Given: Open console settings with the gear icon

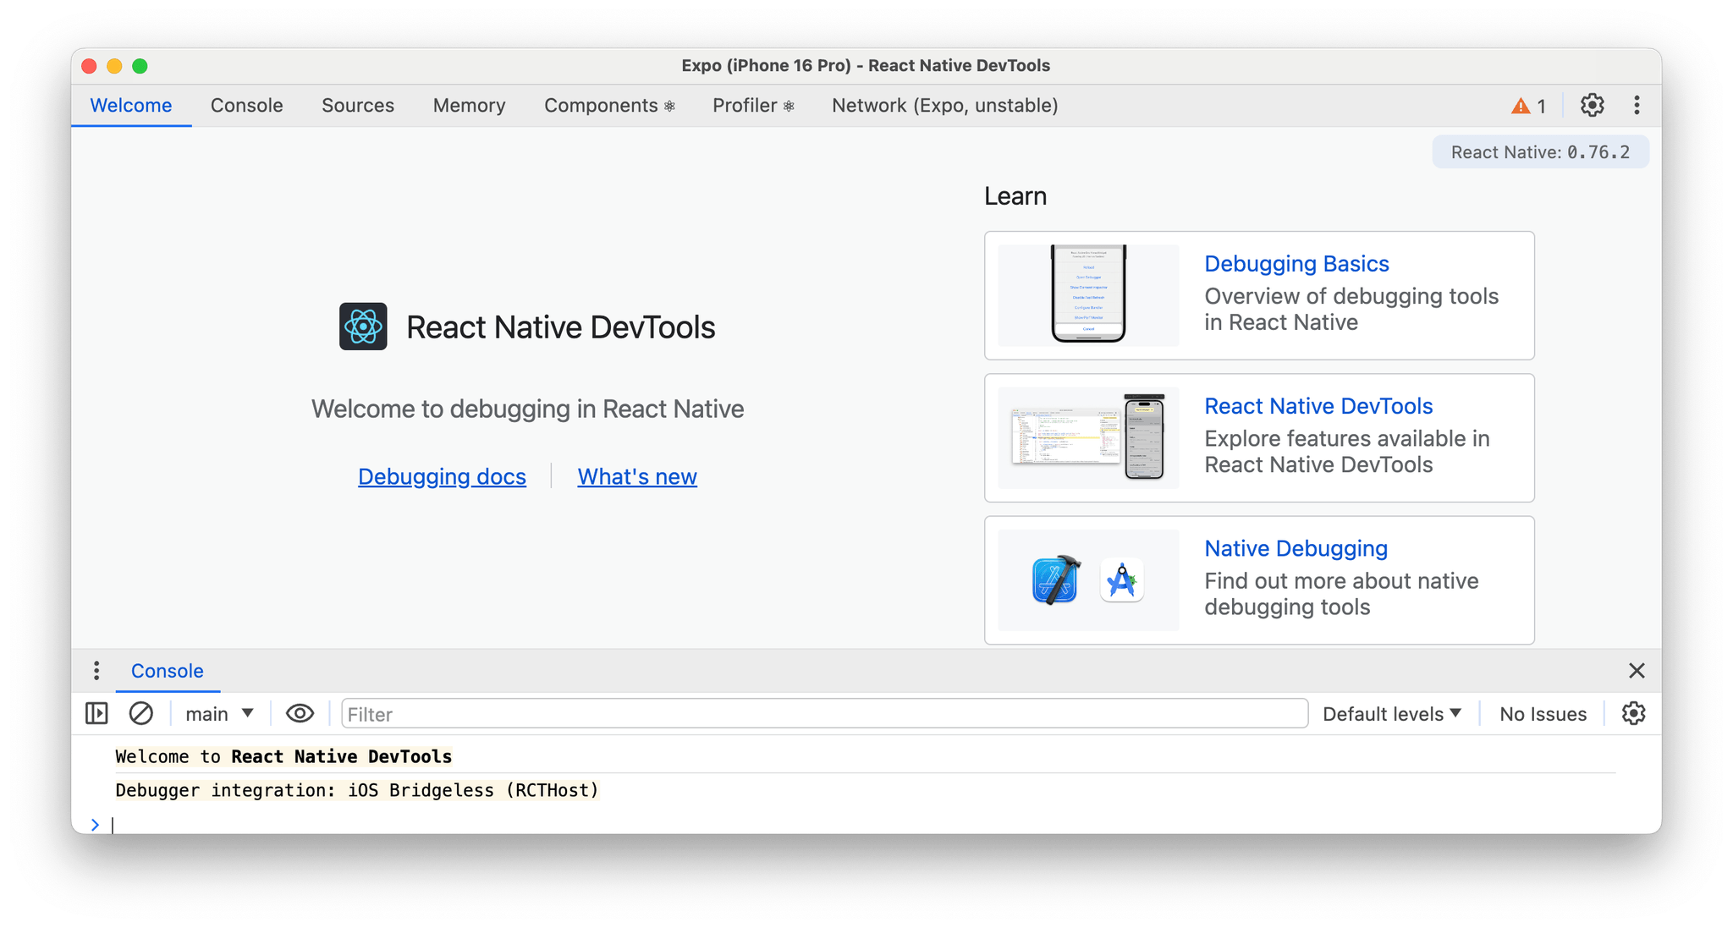Looking at the screenshot, I should [1633, 713].
